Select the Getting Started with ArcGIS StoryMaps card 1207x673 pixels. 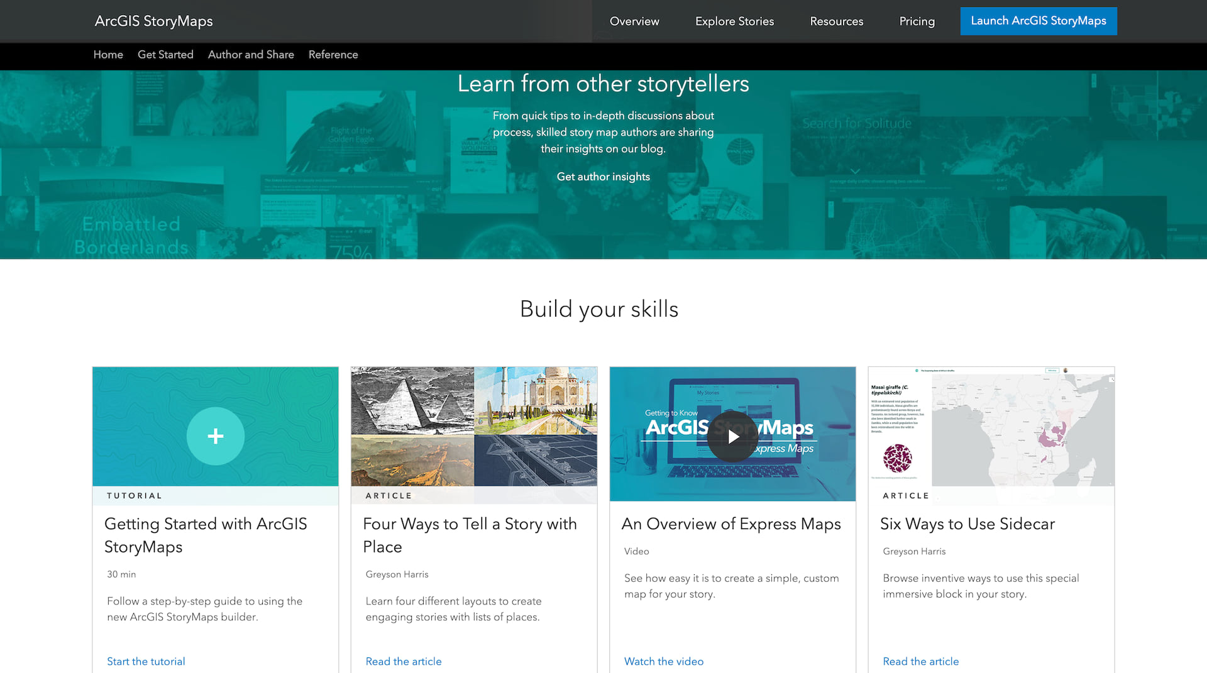(x=216, y=534)
